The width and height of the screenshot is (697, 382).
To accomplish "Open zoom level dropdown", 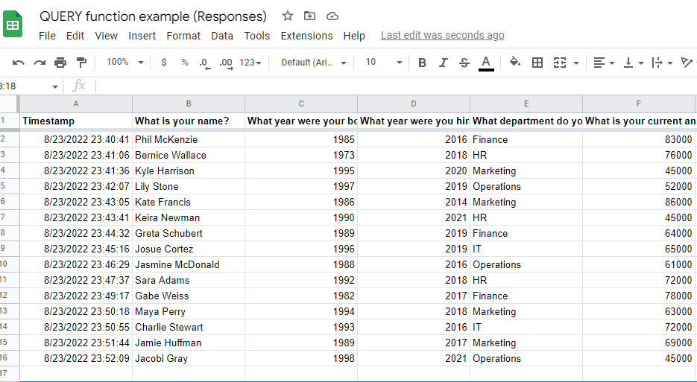I will coord(124,63).
